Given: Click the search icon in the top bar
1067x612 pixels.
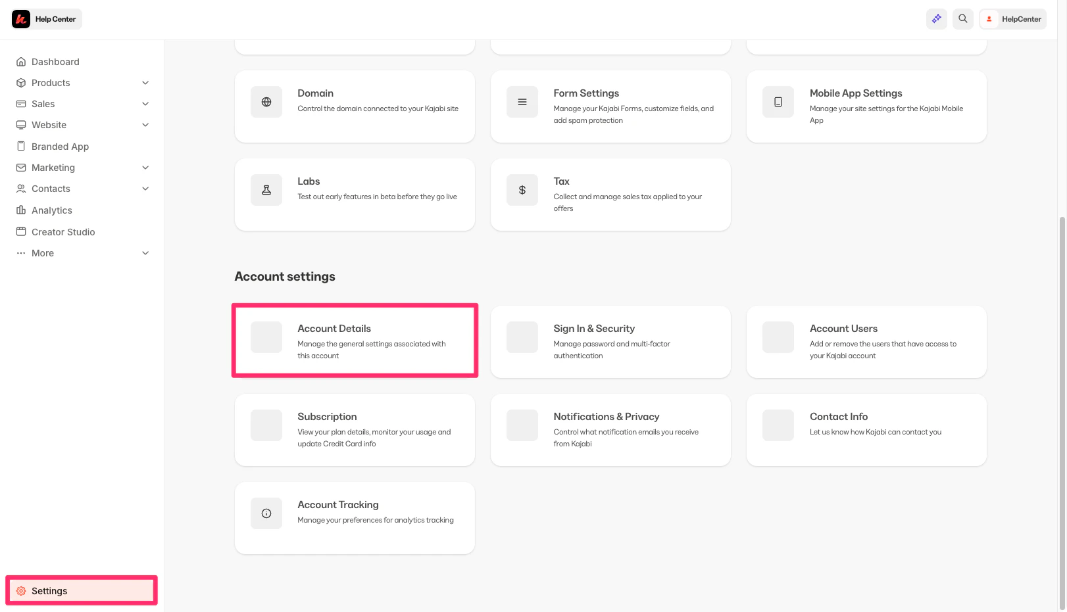Looking at the screenshot, I should click(962, 18).
